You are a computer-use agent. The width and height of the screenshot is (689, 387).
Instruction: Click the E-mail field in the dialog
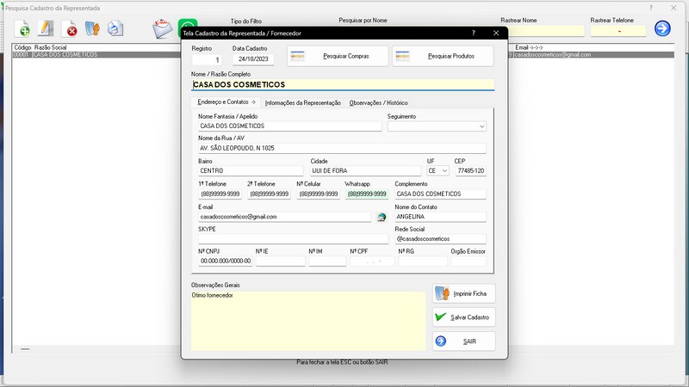tap(285, 217)
